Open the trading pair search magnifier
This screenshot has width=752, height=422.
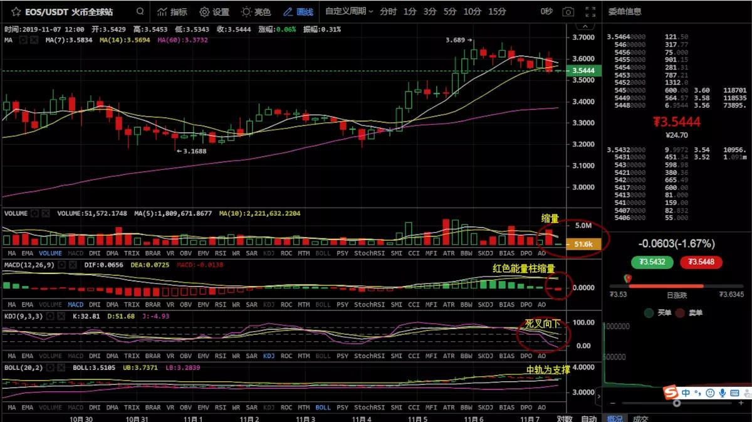140,12
